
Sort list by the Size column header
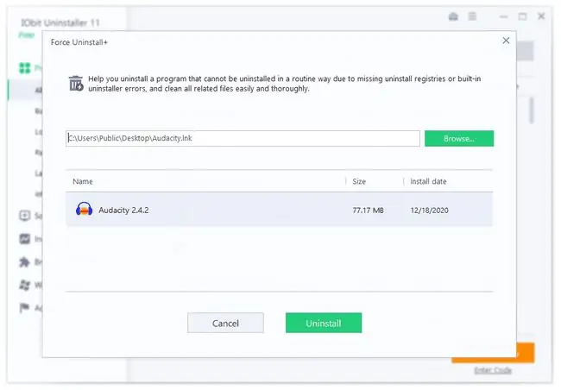click(x=359, y=181)
